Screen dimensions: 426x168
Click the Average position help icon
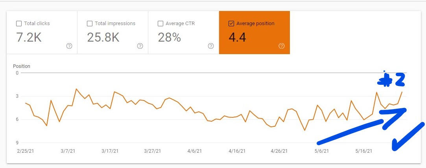click(282, 46)
